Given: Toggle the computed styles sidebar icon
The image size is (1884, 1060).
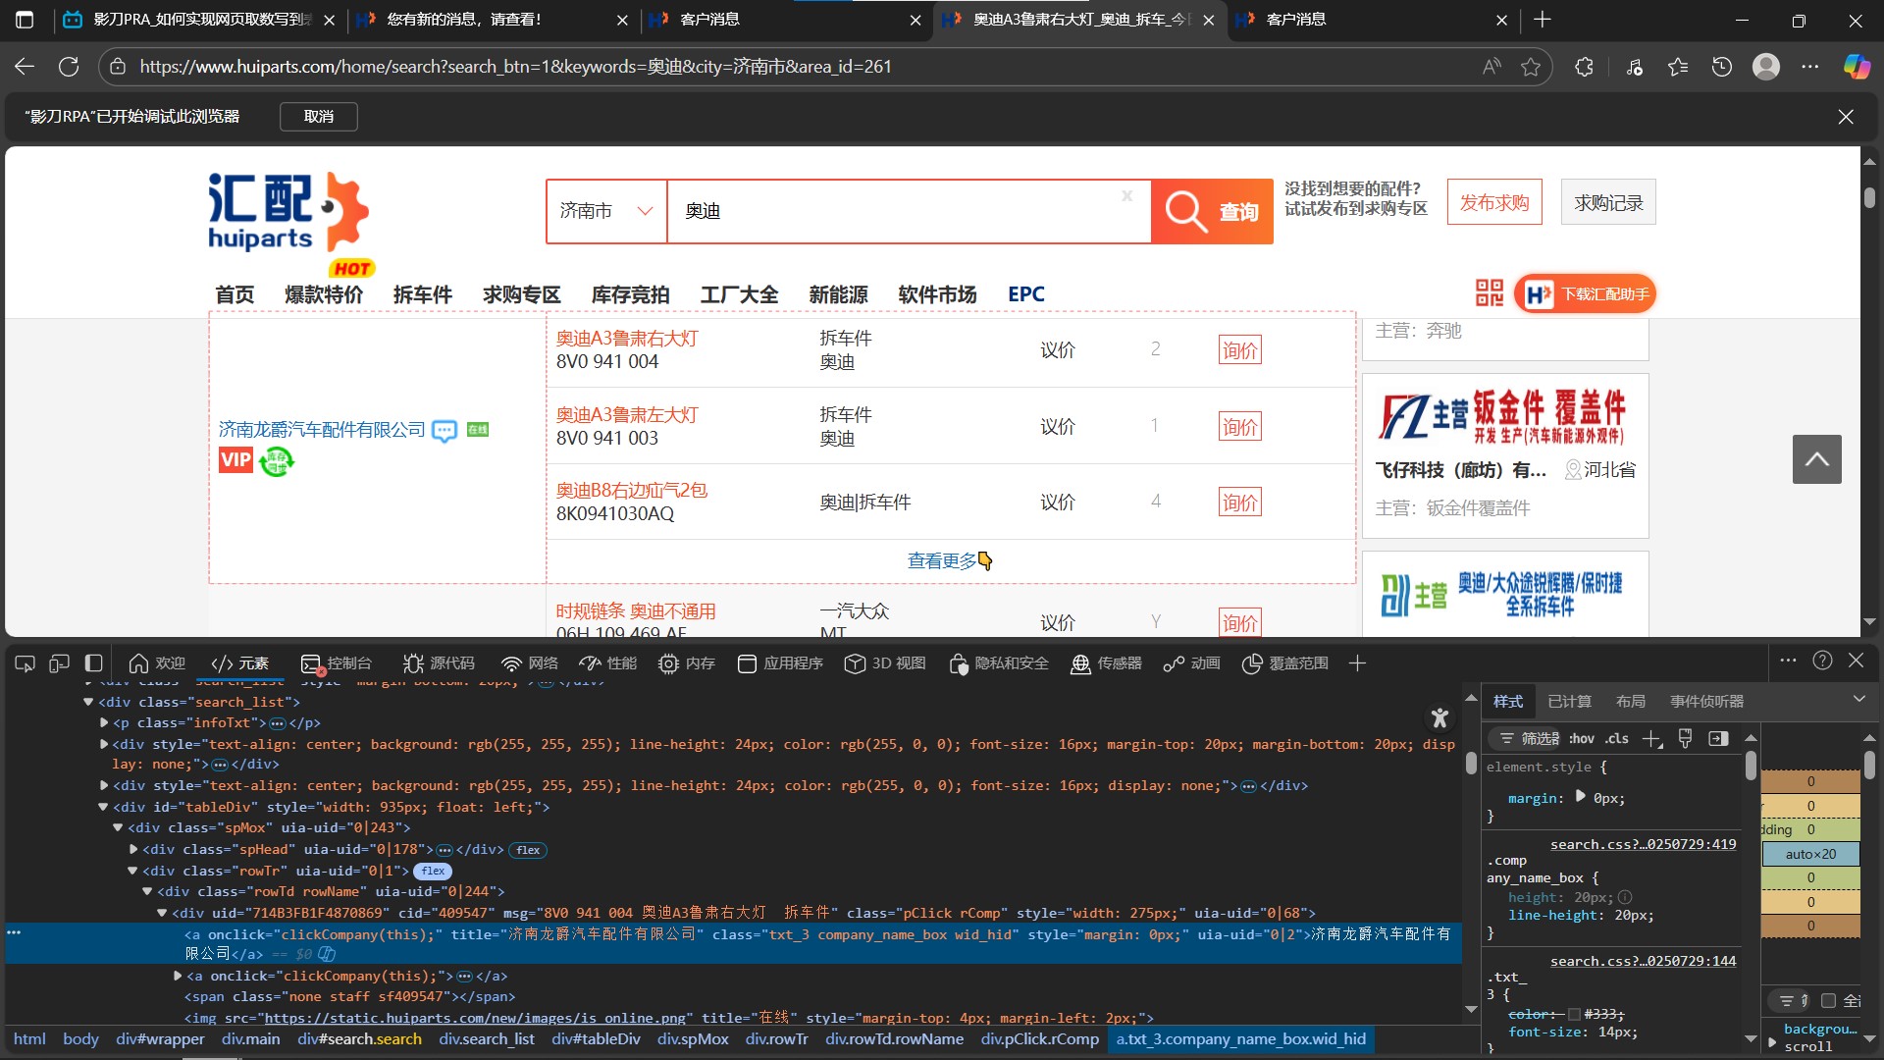Looking at the screenshot, I should (x=1718, y=739).
